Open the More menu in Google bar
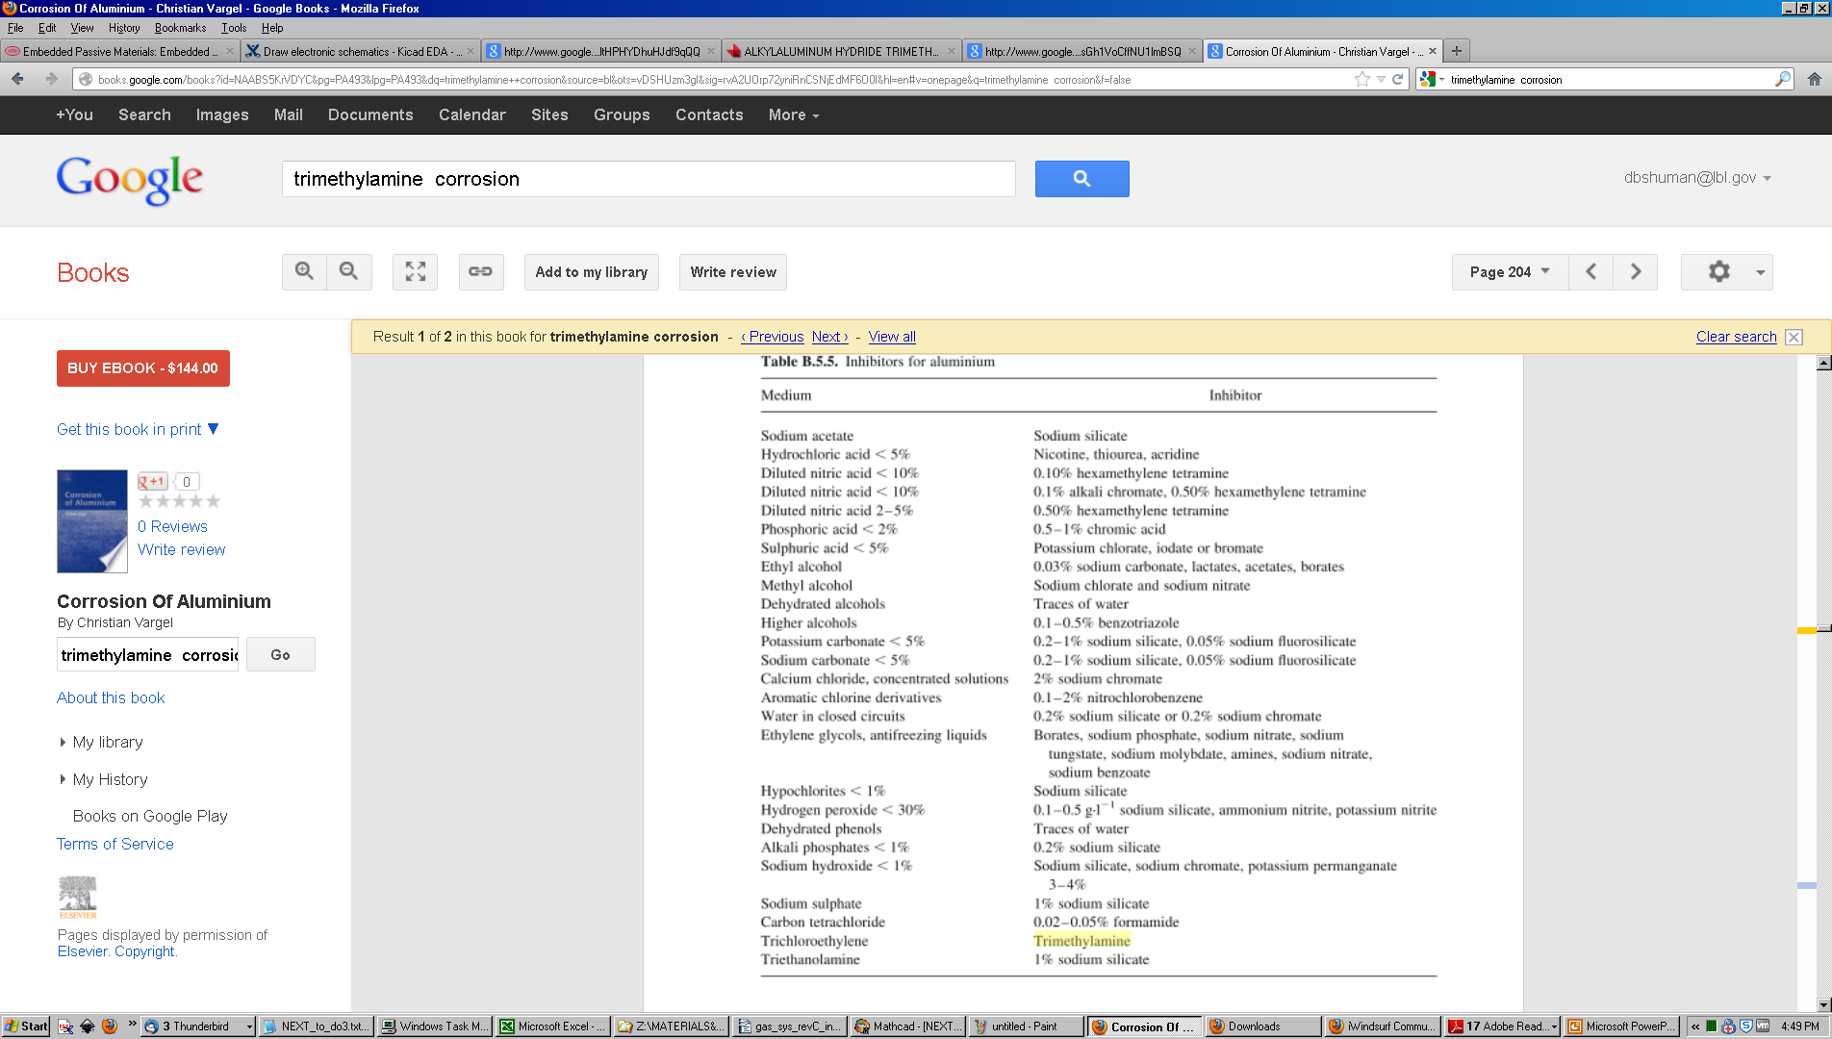 click(794, 114)
